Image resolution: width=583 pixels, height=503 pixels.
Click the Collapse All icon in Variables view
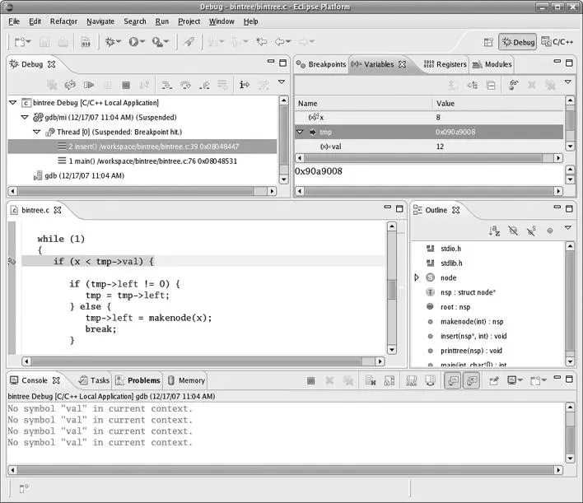pos(491,85)
